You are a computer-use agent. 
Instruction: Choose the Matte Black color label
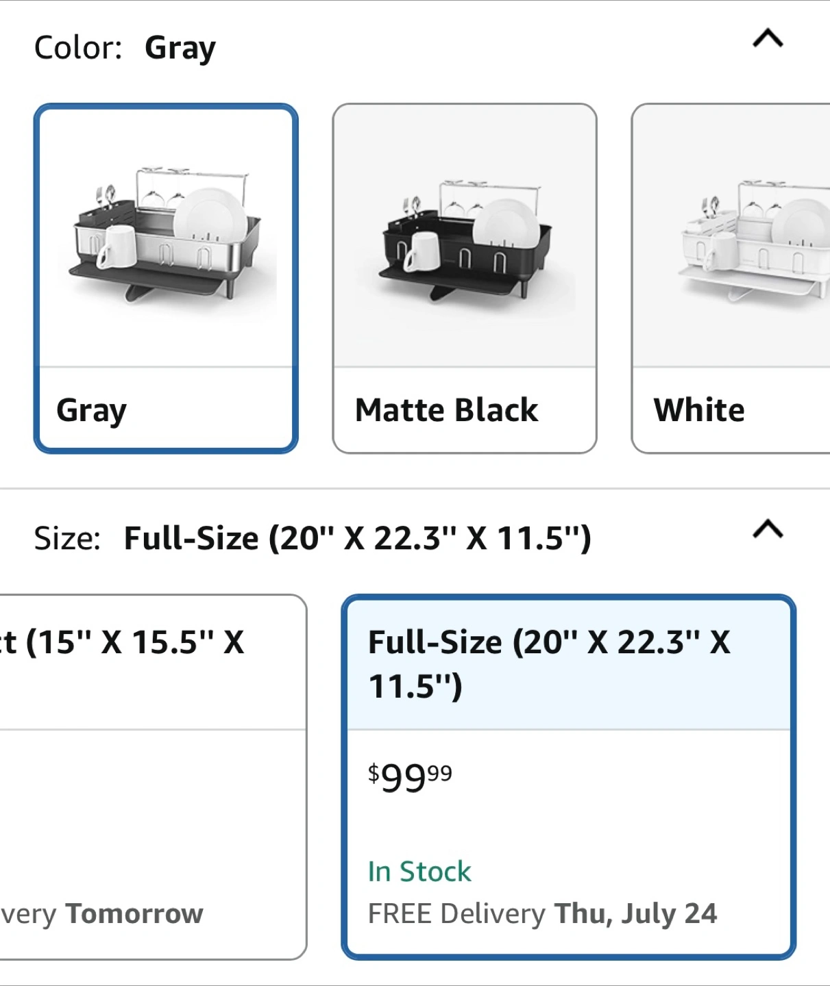tap(446, 410)
